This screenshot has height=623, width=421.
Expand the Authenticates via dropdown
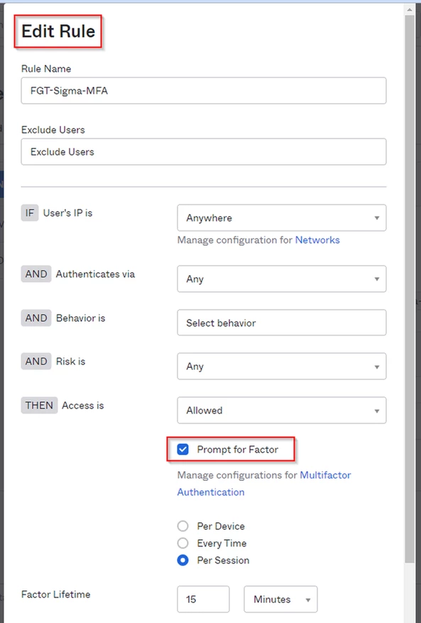click(x=282, y=279)
